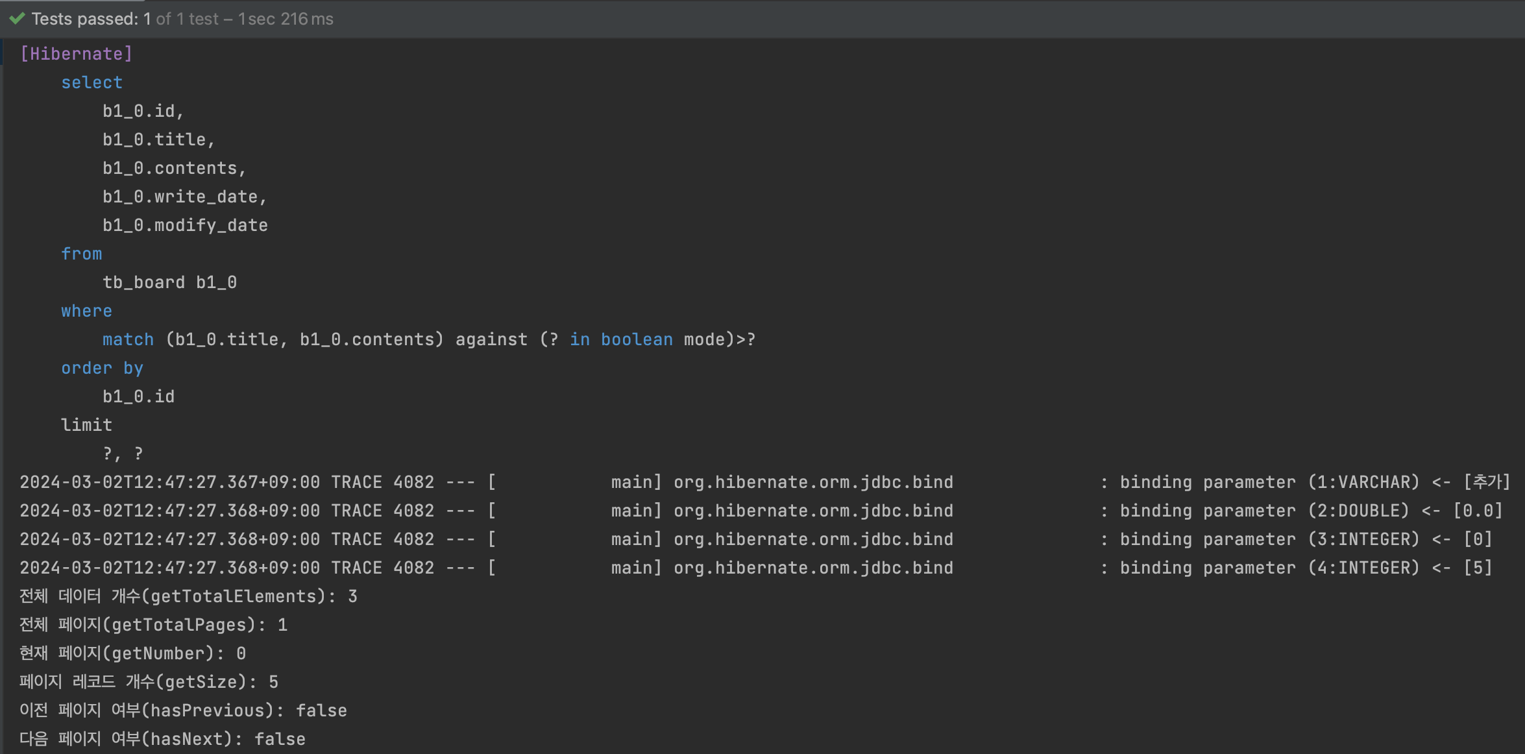The image size is (1525, 754).
Task: Click the '[0.0]' bound value
Action: click(1478, 511)
